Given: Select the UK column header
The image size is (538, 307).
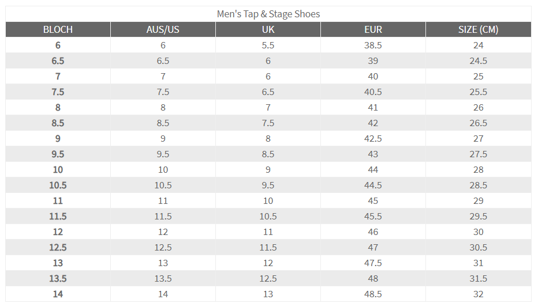Looking at the screenshot, I should tap(268, 29).
